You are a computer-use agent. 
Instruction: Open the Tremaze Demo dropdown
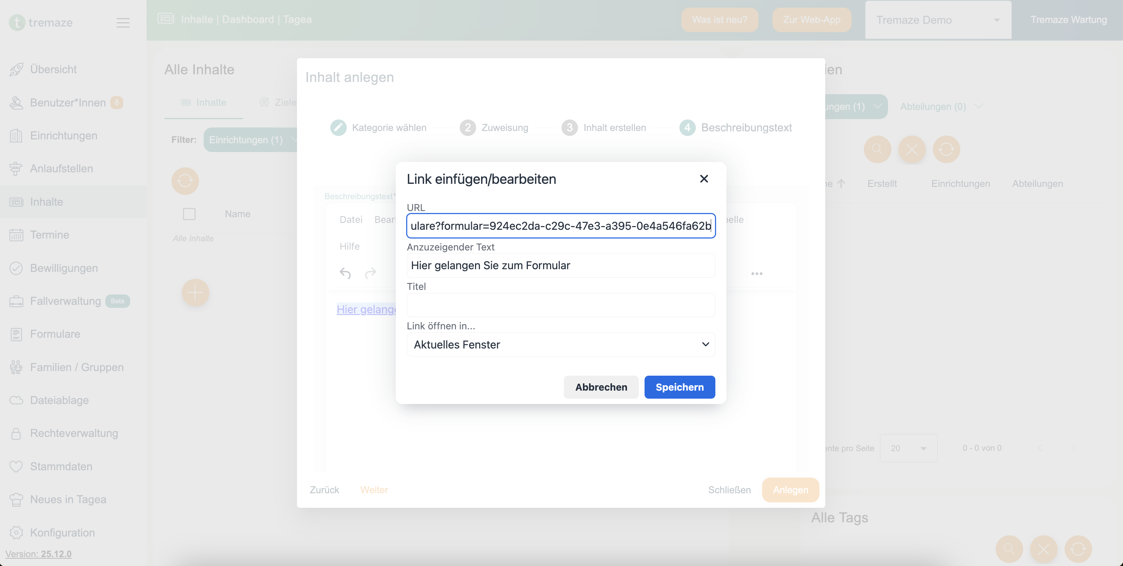pyautogui.click(x=938, y=20)
